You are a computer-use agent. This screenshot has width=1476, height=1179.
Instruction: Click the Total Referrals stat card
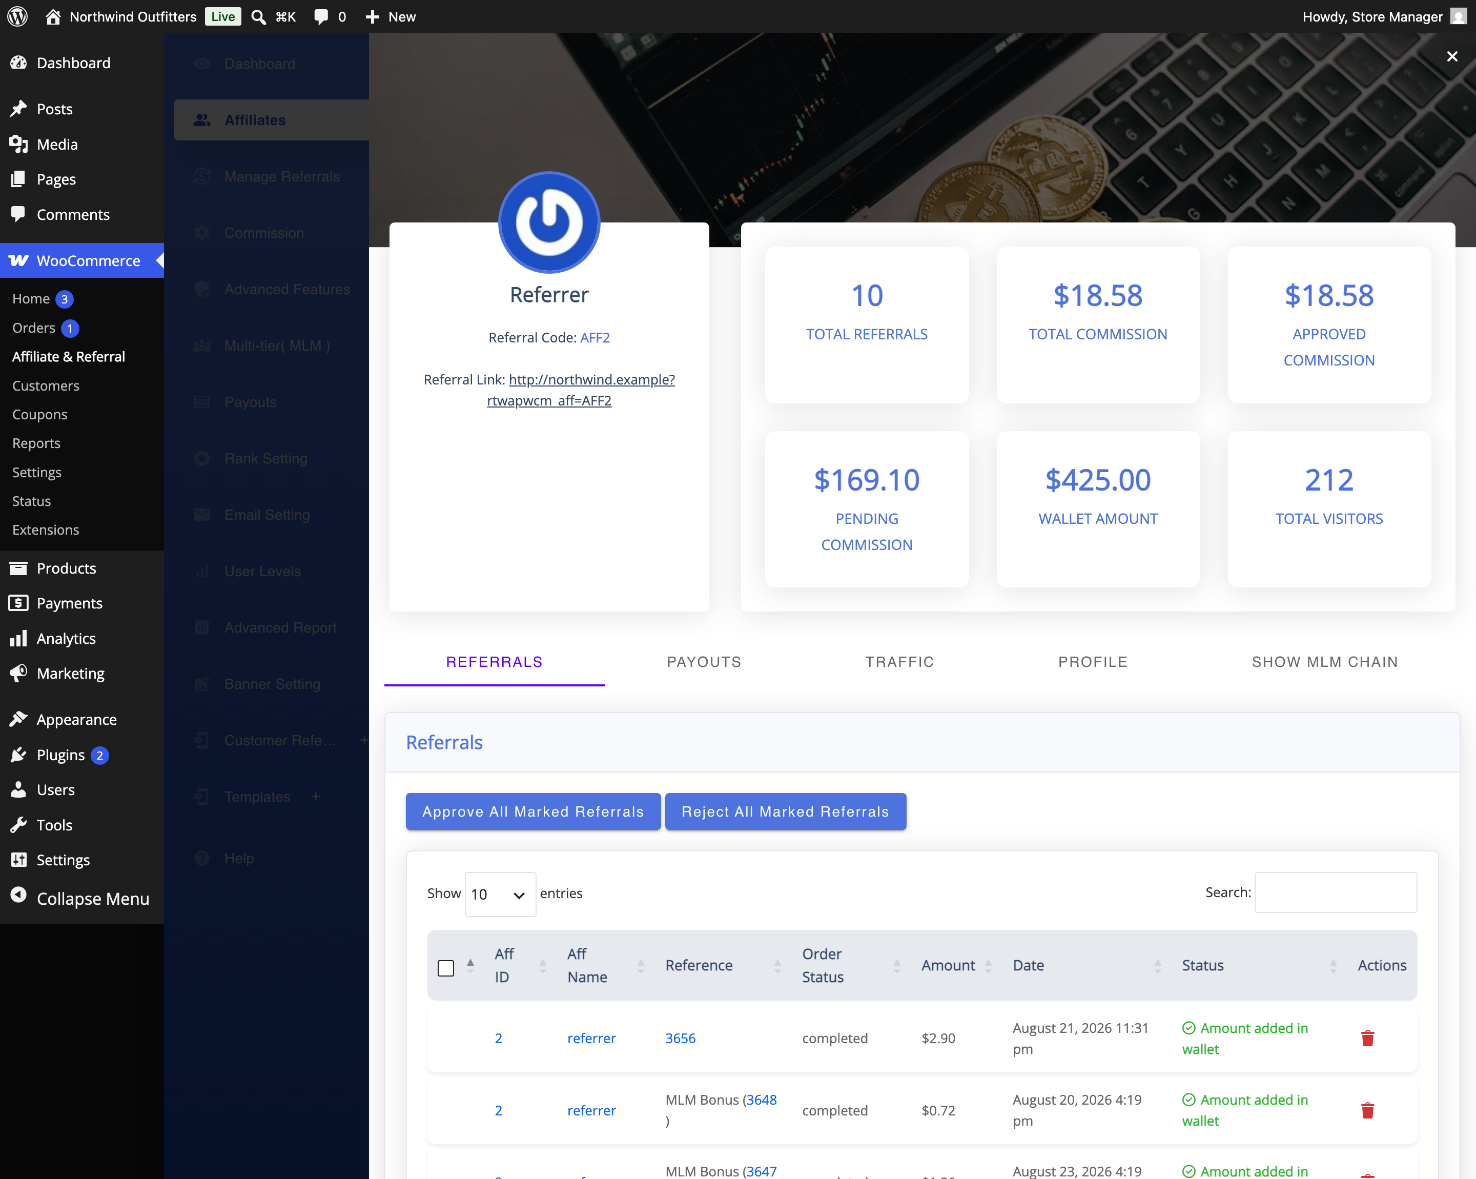tap(867, 324)
